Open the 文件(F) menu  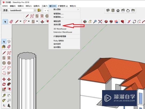coord(5,6)
